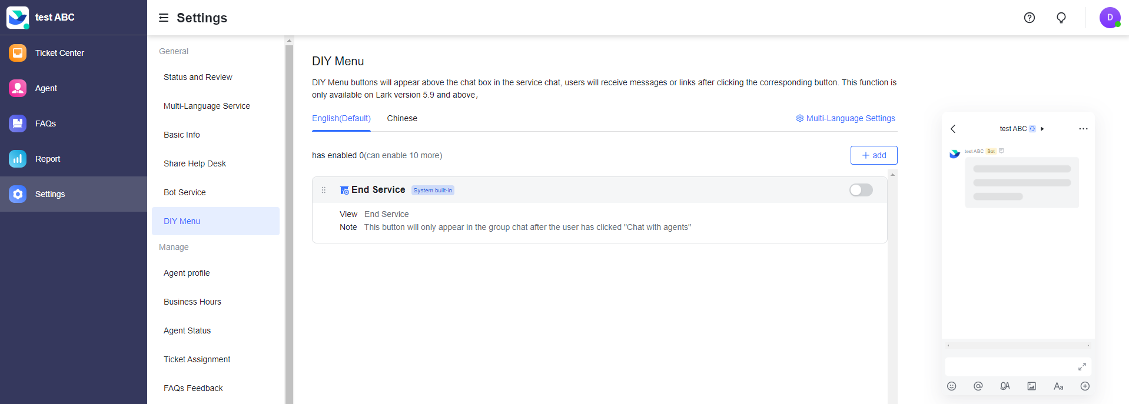Switch to the Chinese language tab
Screen dimensions: 1129x404
[x=402, y=118]
